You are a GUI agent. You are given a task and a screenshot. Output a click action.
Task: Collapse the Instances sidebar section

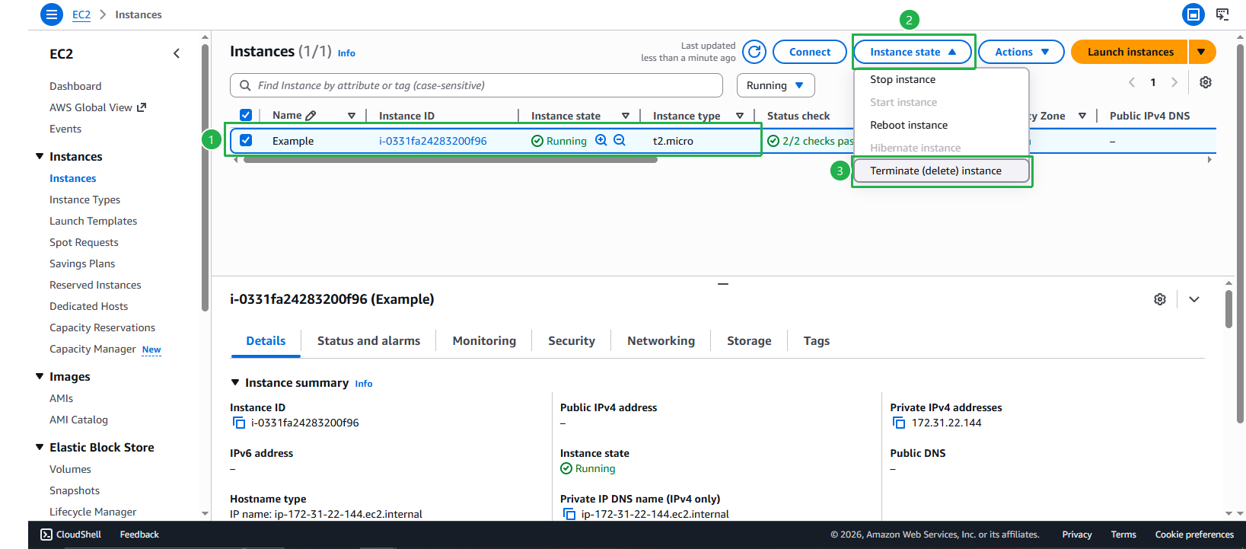(40, 156)
